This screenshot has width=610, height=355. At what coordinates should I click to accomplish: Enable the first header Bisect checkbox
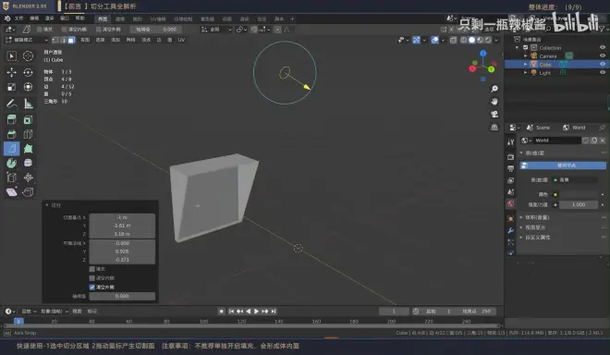(40, 30)
